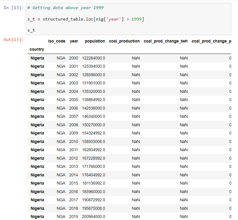The image size is (238, 220).
Task: Click population value 158503008.0
Action: tap(93, 141)
